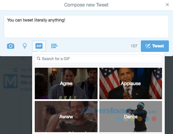Screen dimensions: 173x134
Task: Select the Applause GIF category
Action: (131, 83)
